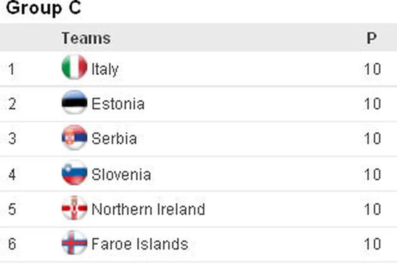397x265 pixels.
Task: Select the Slovenia team name
Action: click(x=121, y=175)
